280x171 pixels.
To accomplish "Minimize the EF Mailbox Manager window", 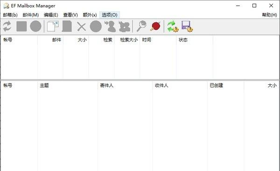I will [238, 6].
